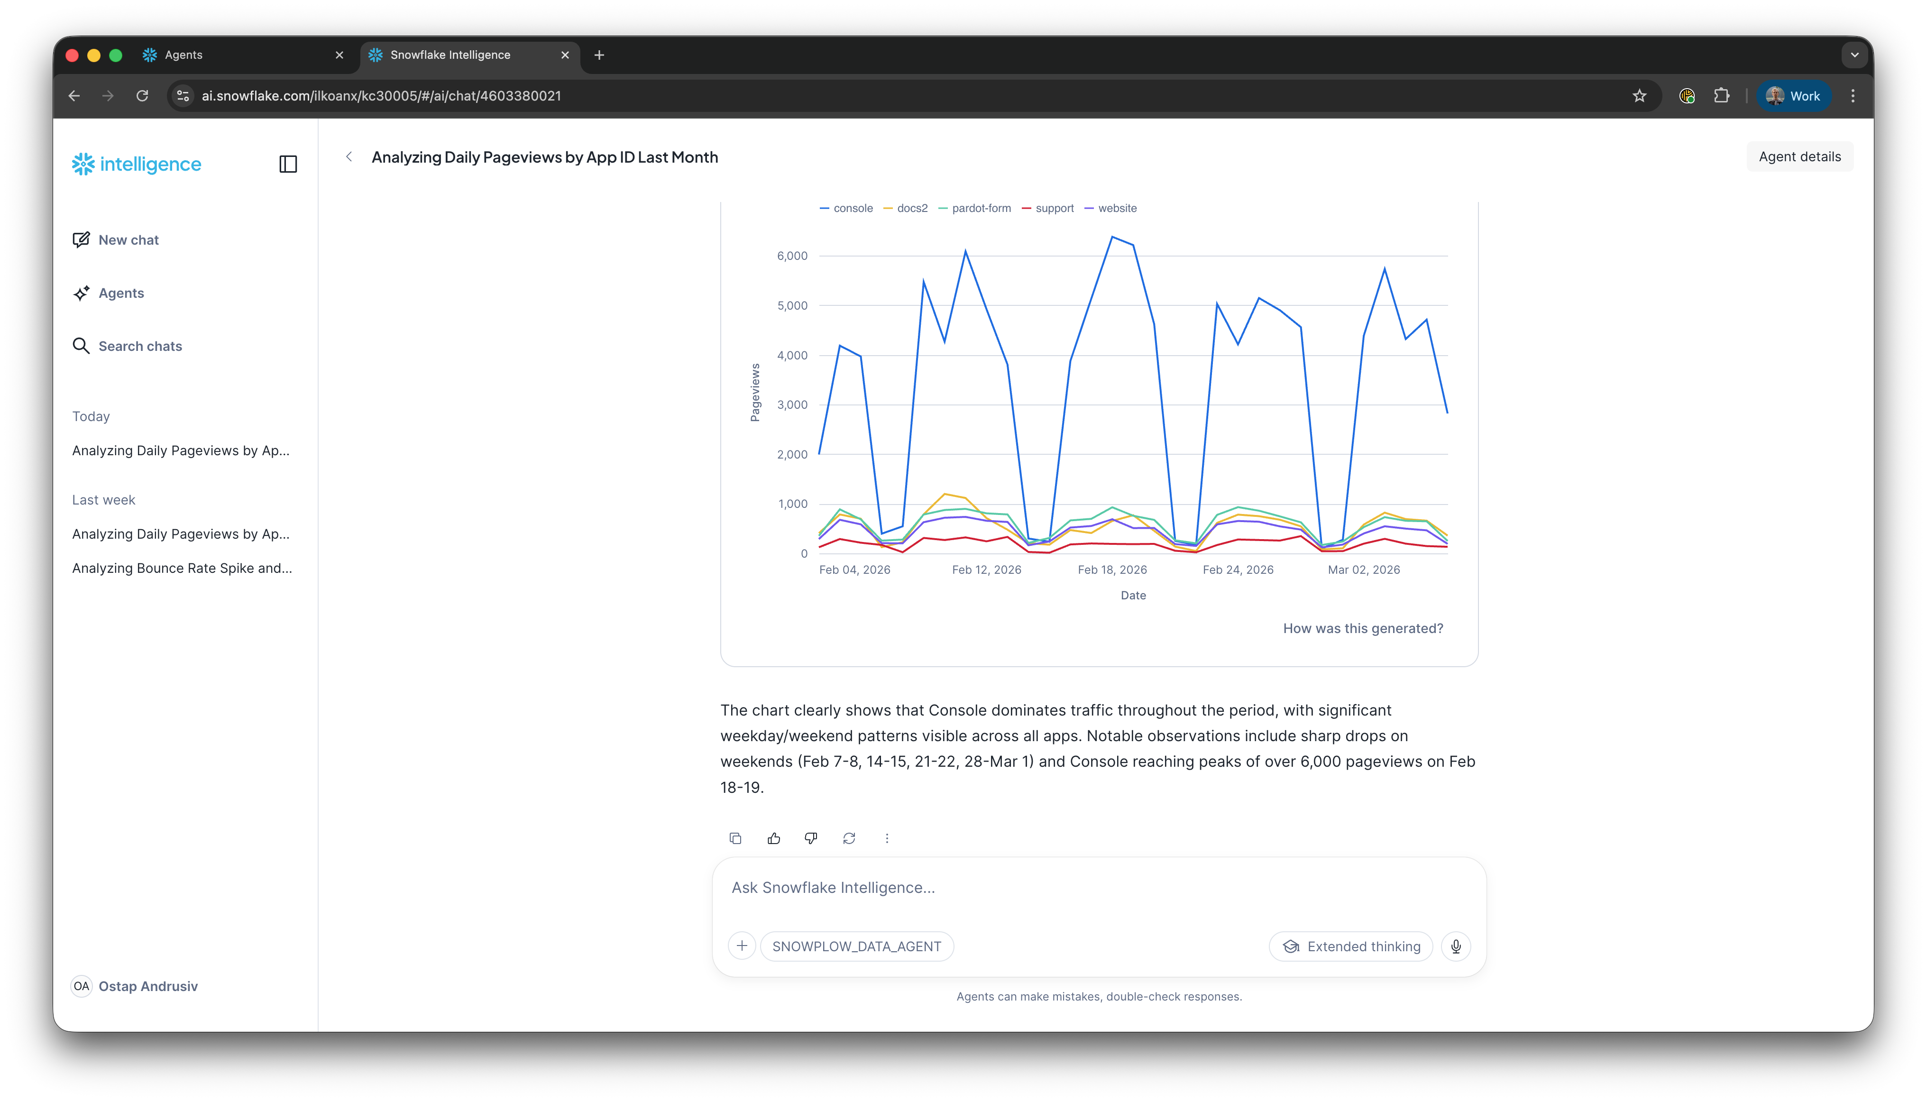Give the response a thumbs up
Screen dimensions: 1927x1102
(x=773, y=838)
